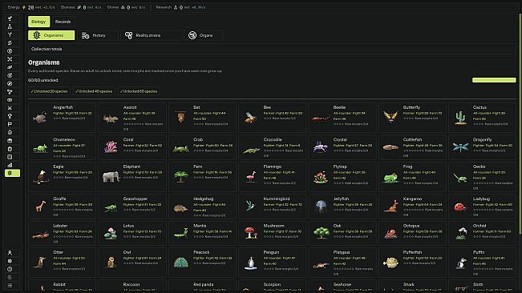Select the Organisms button
This screenshot has height=293, width=522.
pos(51,35)
